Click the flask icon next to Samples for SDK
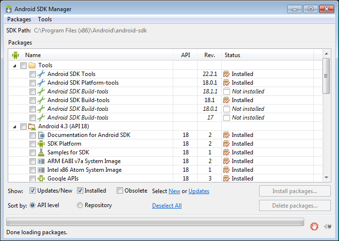Screen dimensions: 339x241 coord(41,152)
